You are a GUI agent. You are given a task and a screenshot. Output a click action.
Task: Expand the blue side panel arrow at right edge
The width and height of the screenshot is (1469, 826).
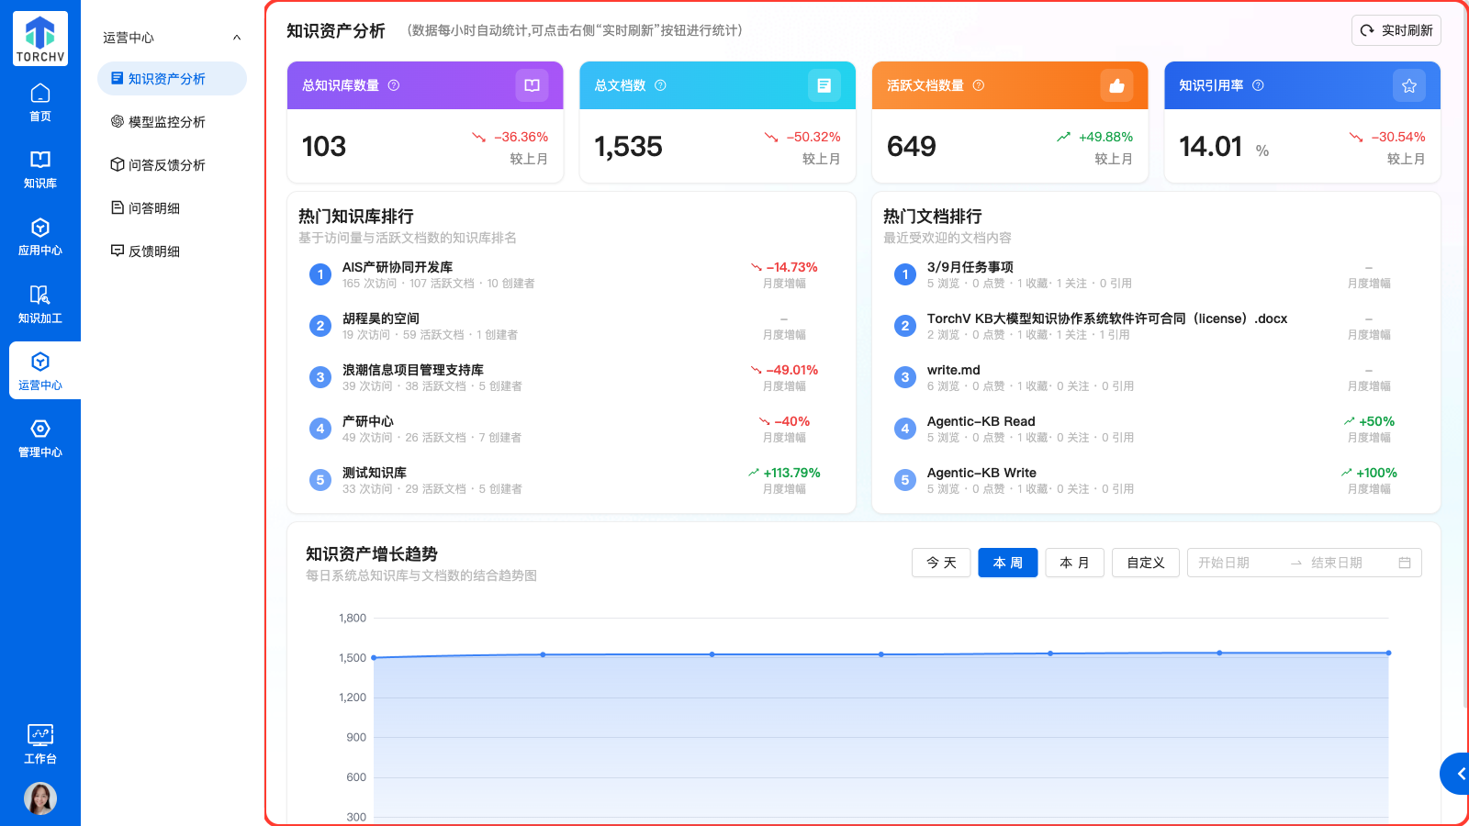point(1458,774)
